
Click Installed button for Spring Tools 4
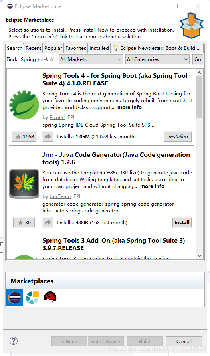click(x=178, y=136)
